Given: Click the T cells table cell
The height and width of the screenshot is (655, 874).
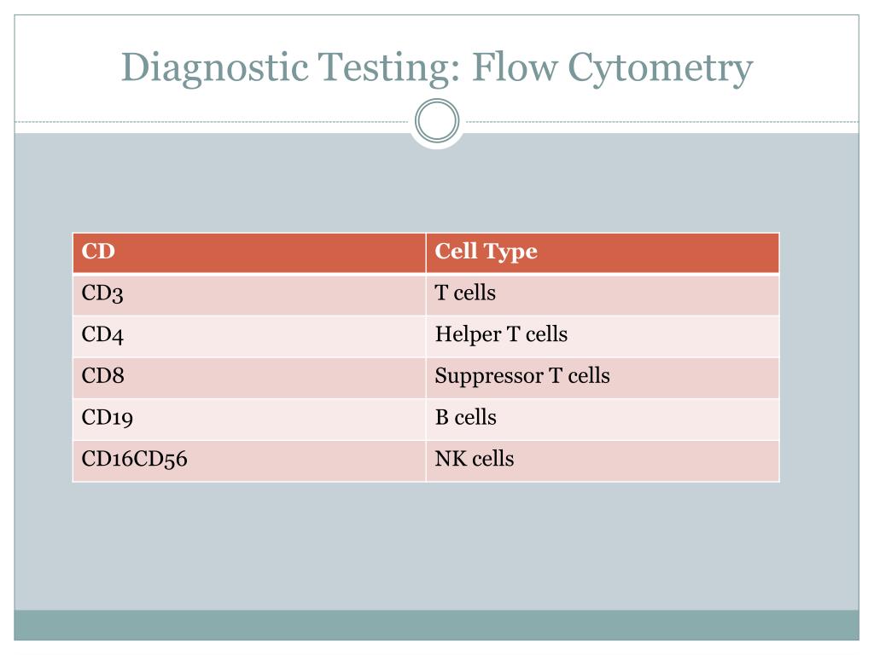Looking at the screenshot, I should click(603, 294).
